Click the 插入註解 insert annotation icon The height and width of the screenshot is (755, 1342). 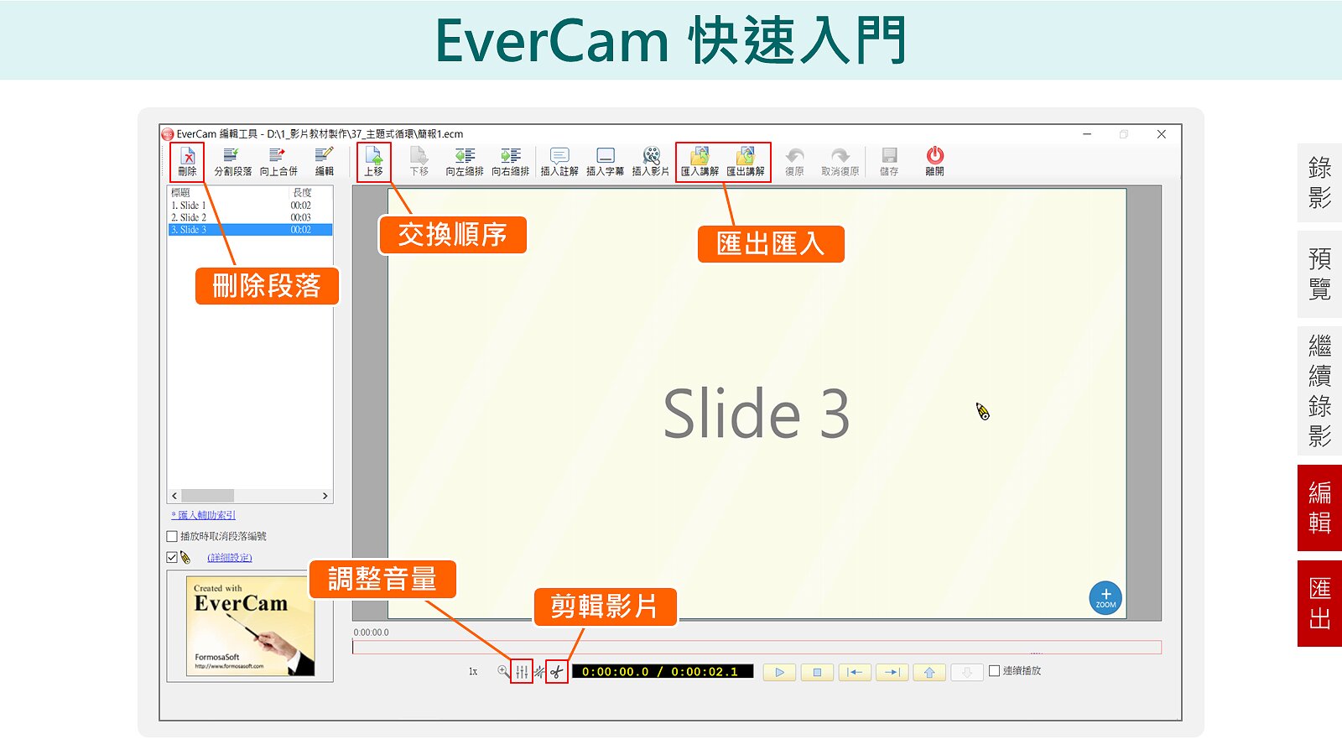coord(559,160)
